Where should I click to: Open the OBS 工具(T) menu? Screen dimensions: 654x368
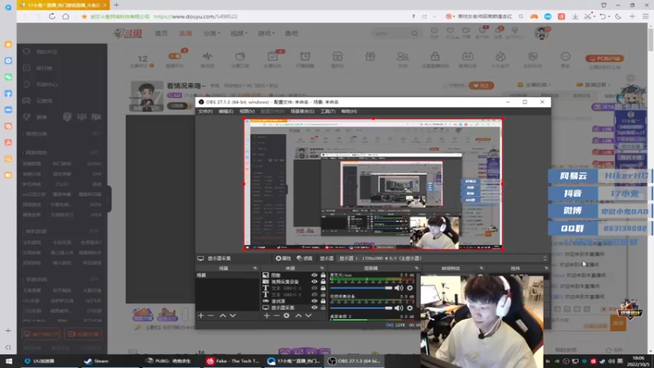pyautogui.click(x=328, y=111)
